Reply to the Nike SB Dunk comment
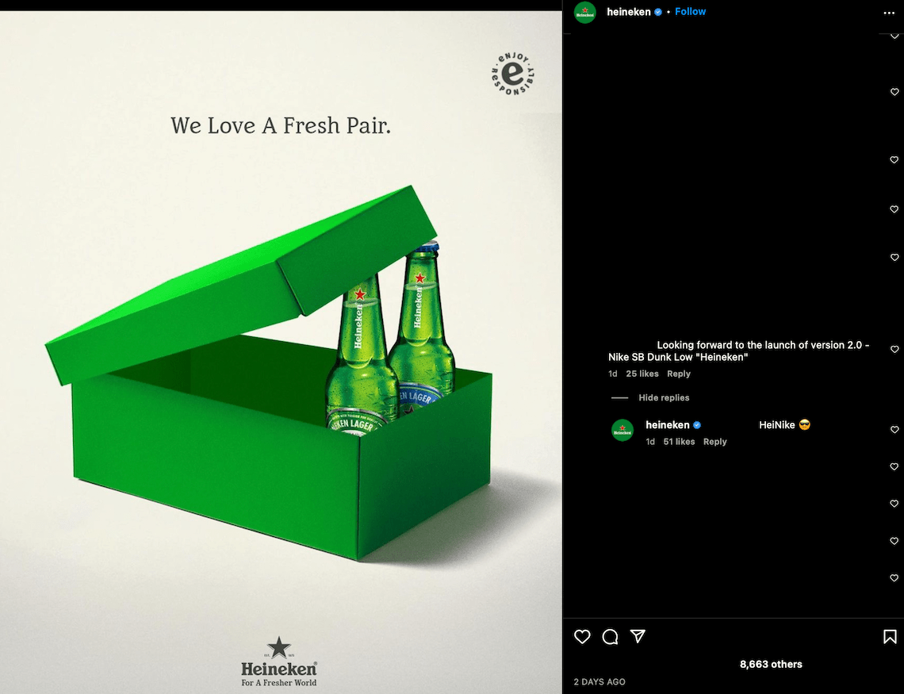Screen dimensions: 904x694 (x=679, y=374)
